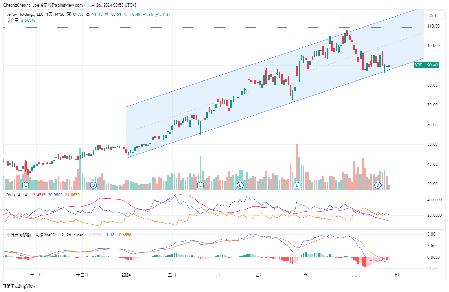Click the earnings E marker in February

click(x=200, y=185)
